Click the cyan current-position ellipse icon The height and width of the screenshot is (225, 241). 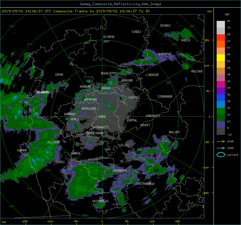221,155
